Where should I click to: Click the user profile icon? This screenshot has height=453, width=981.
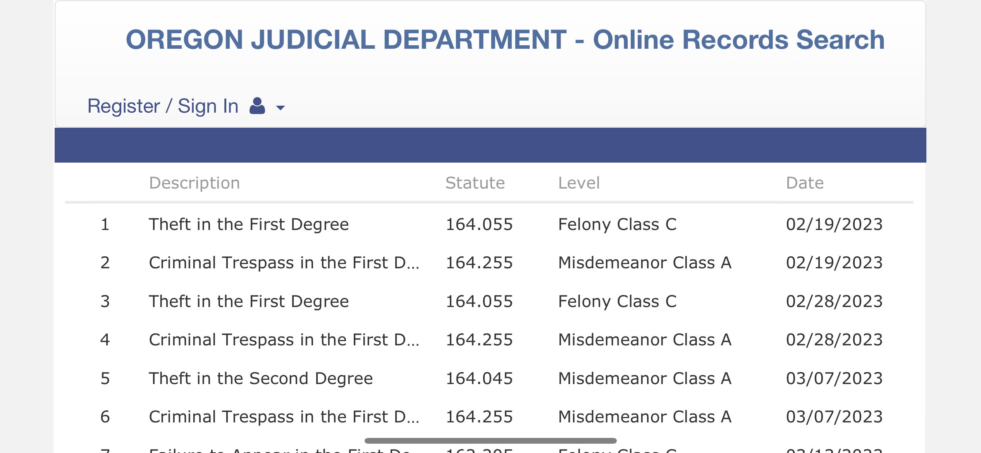pyautogui.click(x=257, y=106)
